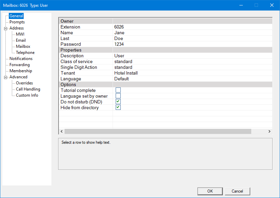Open the Forwarding settings
This screenshot has width=280, height=198.
(20, 65)
